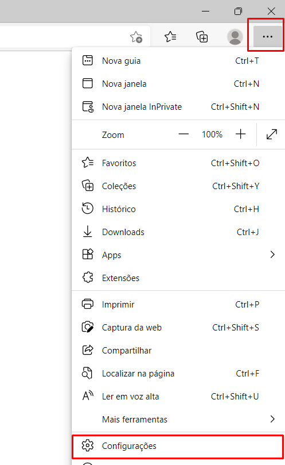Enter full screen via zoom arrow icon
The height and width of the screenshot is (465, 285).
272,134
